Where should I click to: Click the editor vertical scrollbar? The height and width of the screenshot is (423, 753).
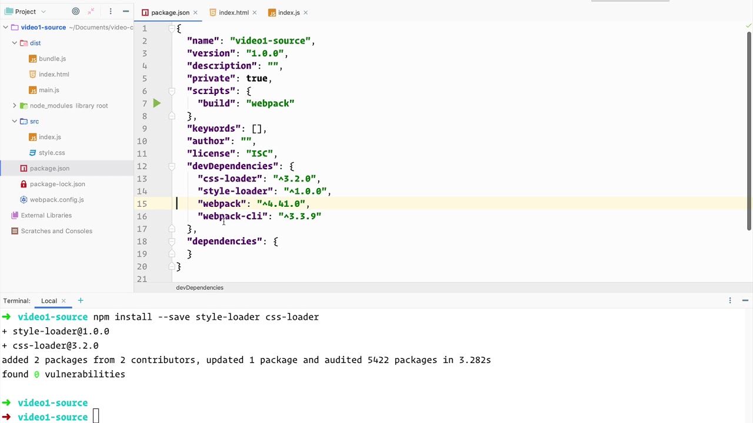(x=749, y=131)
